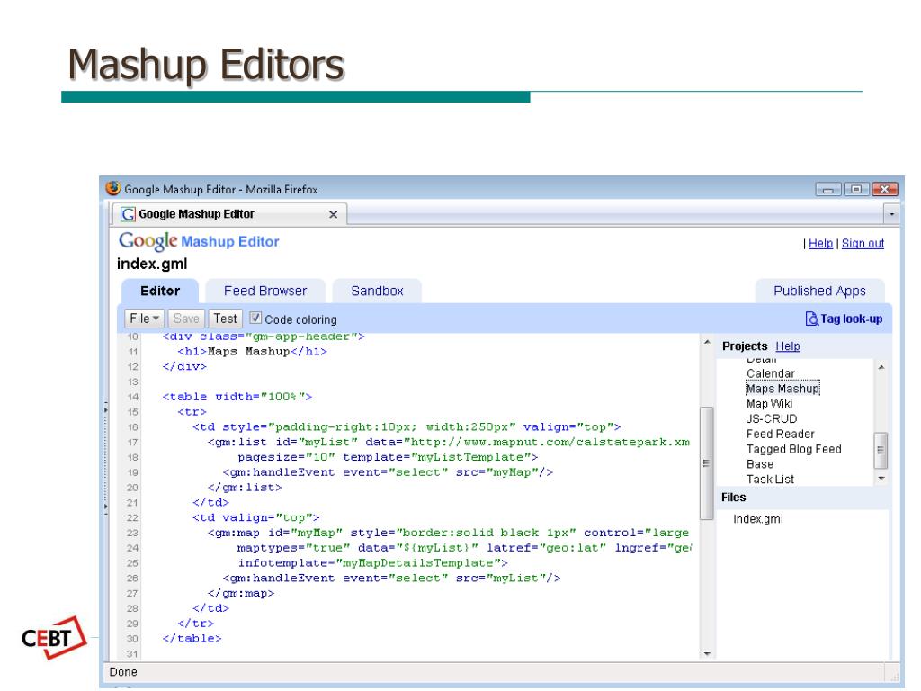
Task: Open the browser tab list dropdown arrow
Action: coord(891,214)
